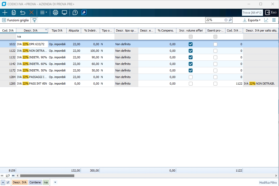Expand the filter history dropdown arrow
Screen dimensions: 279x186
[55, 182]
